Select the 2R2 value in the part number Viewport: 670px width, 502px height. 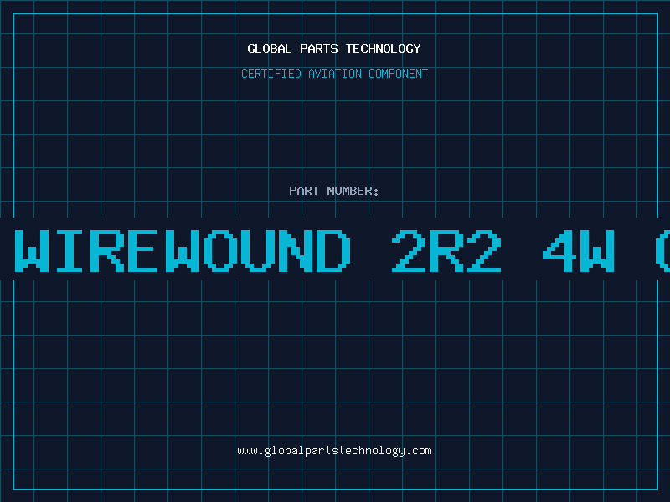446,250
